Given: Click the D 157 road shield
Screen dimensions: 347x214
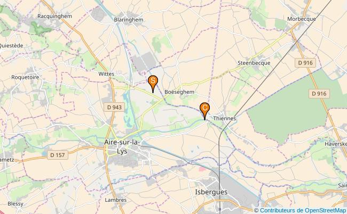Looking at the screenshot, I should tap(58, 155).
